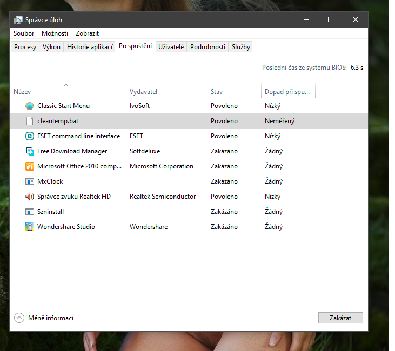Open the Možnosti menu
Viewport: 395px width, 351px height.
[55, 33]
